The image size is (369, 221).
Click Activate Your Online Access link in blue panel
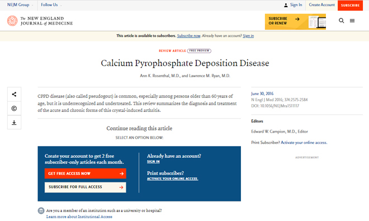(173, 179)
